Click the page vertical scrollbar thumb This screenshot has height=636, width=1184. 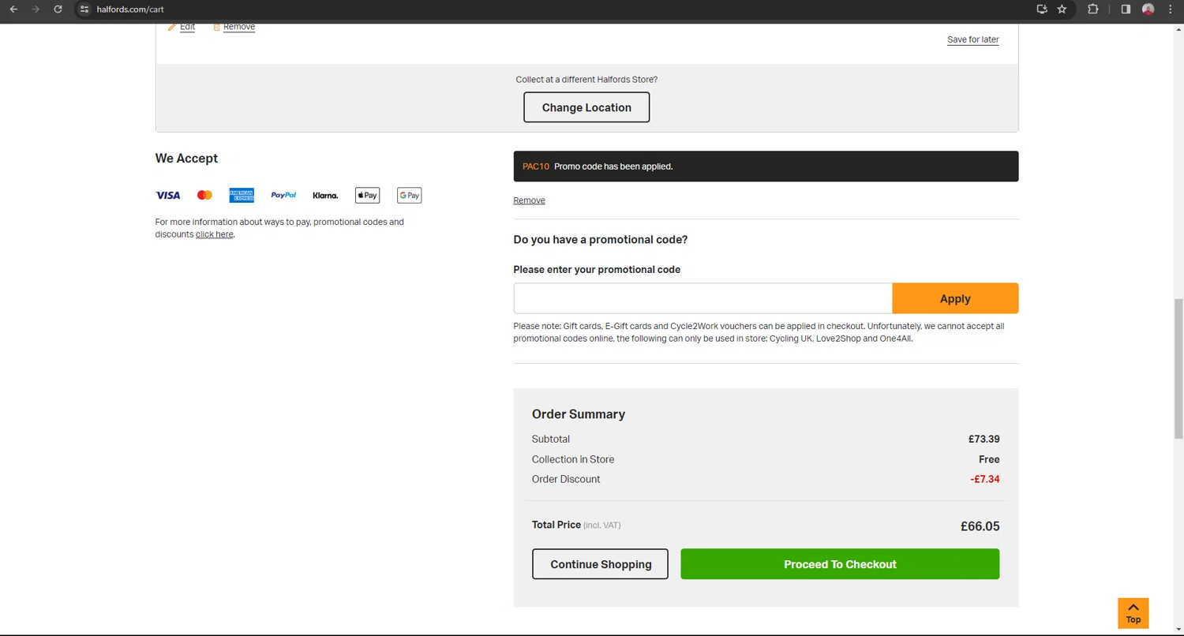coord(1178,369)
